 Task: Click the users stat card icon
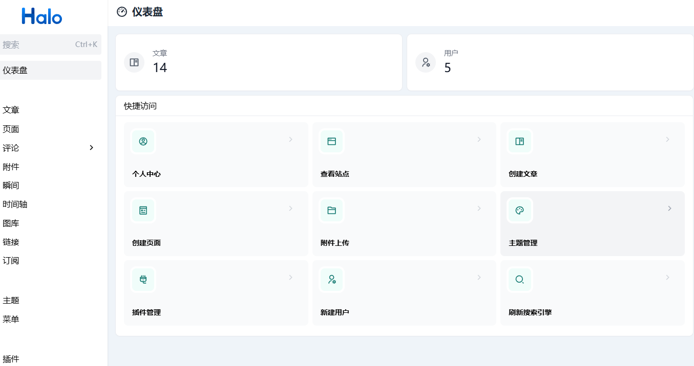pyautogui.click(x=426, y=62)
